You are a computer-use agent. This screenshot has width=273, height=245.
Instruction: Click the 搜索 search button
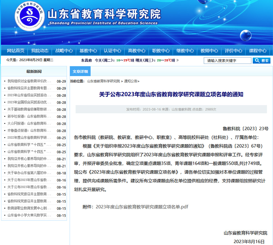click(262, 61)
